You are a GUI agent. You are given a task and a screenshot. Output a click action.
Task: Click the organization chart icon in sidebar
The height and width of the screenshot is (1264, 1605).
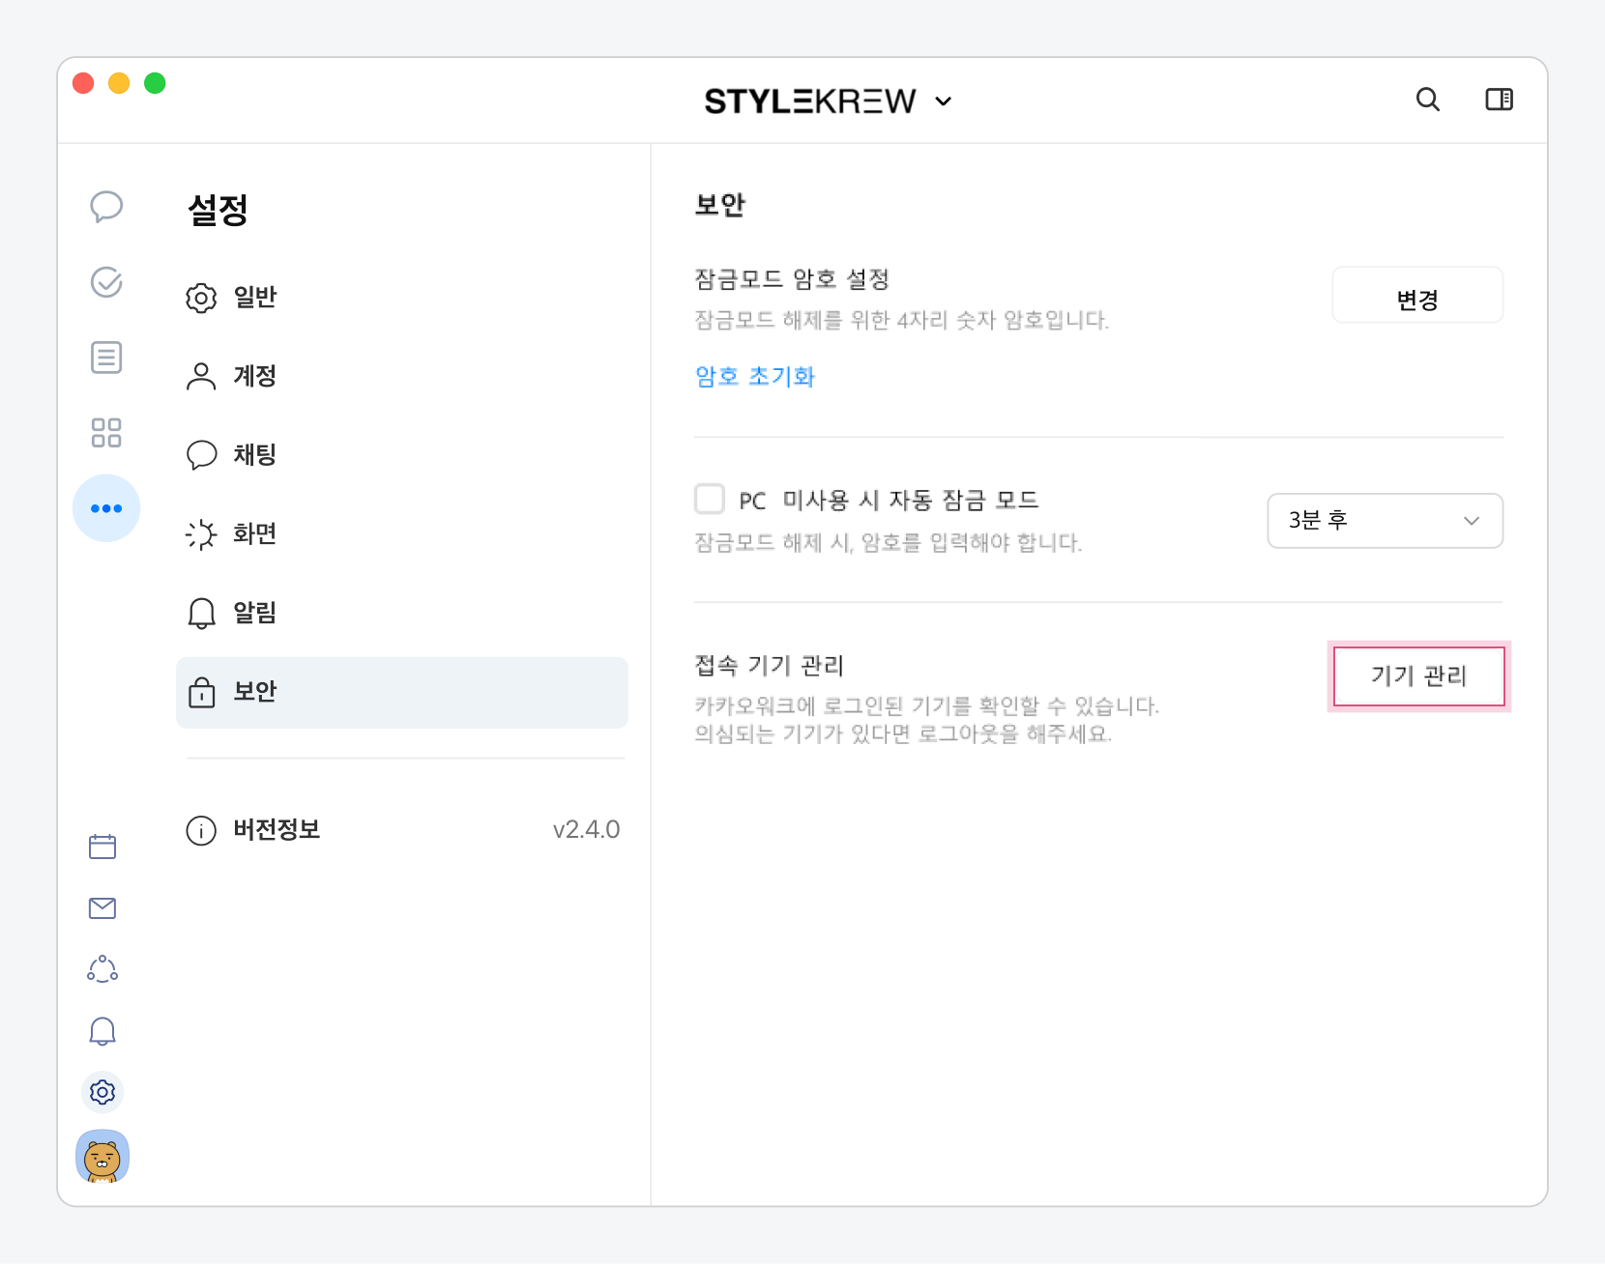coord(102,969)
